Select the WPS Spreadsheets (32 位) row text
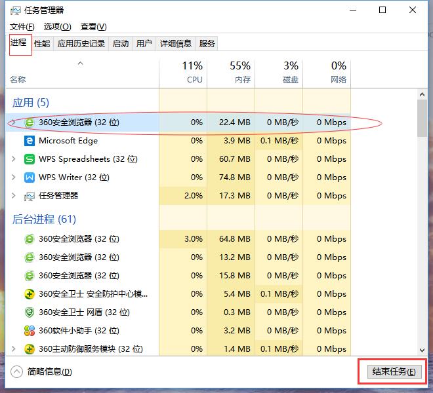The image size is (433, 393). point(88,159)
